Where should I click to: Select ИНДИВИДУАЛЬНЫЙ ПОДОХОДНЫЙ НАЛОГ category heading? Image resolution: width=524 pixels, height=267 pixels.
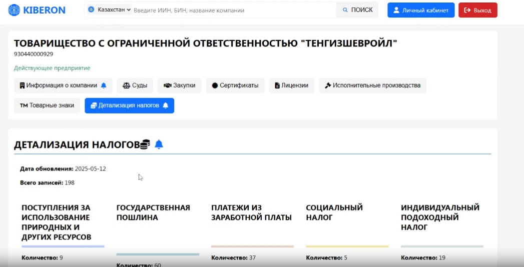point(440,217)
